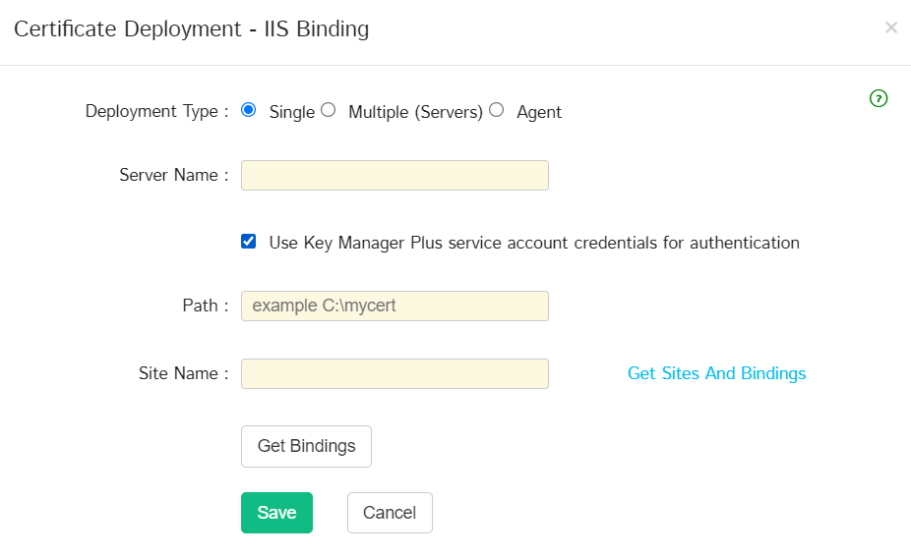Open the Get Sites And Bindings link
Image resolution: width=911 pixels, height=556 pixels.
pyautogui.click(x=716, y=373)
